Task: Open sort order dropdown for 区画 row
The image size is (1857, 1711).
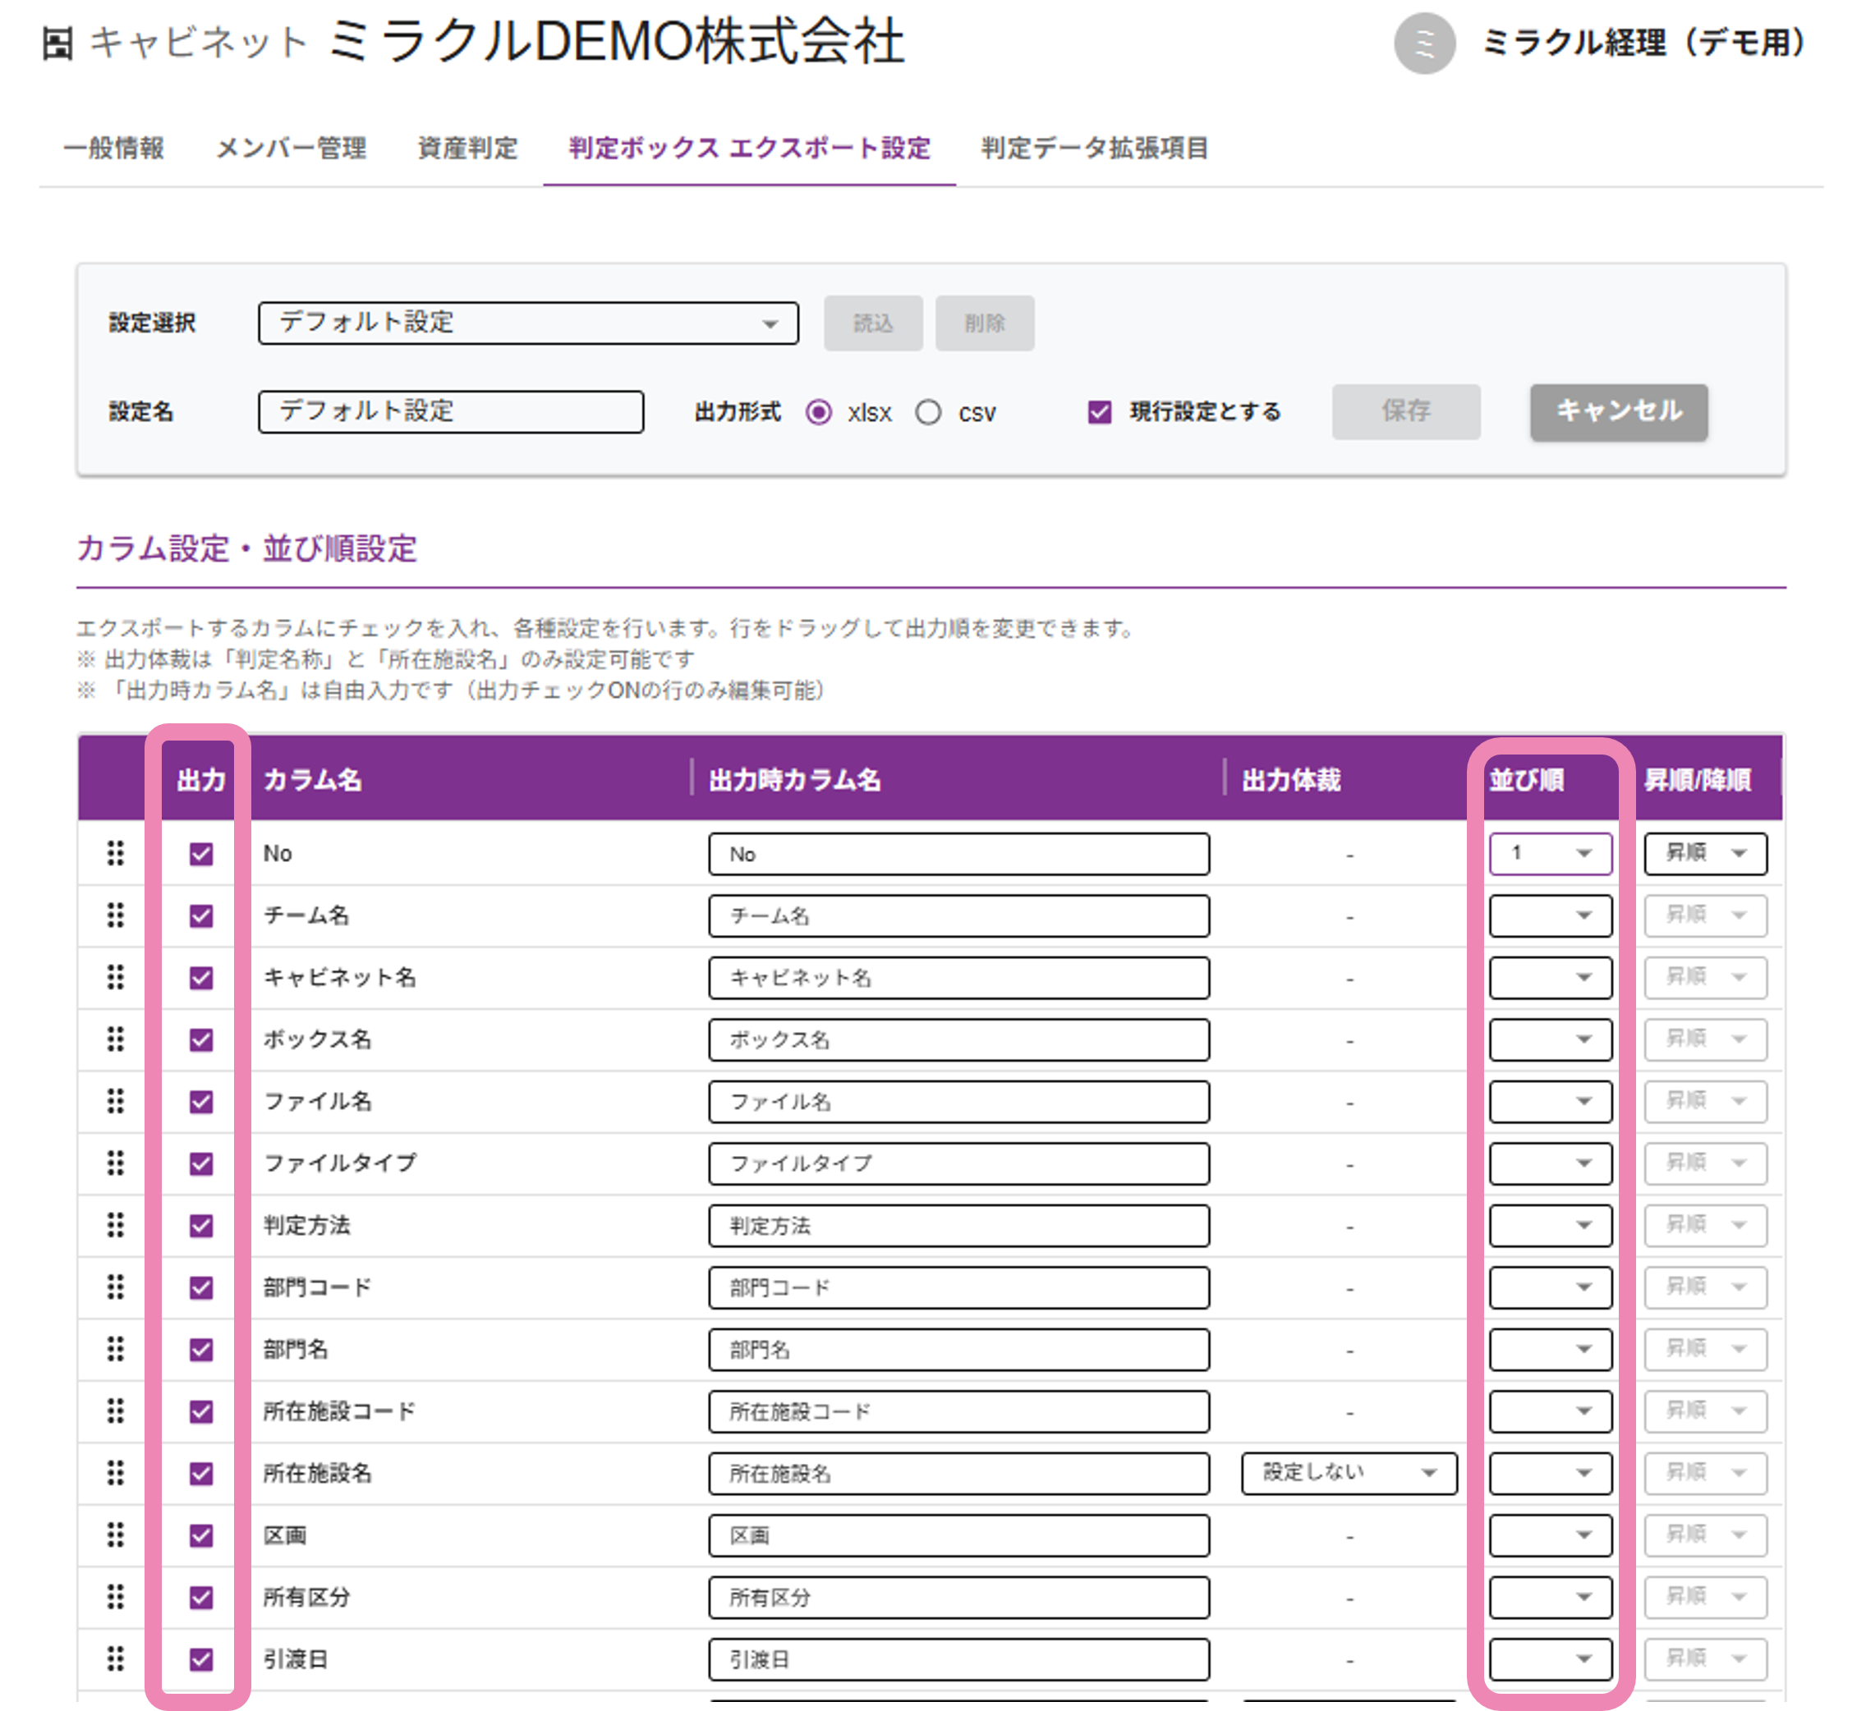Action: tap(1550, 1536)
